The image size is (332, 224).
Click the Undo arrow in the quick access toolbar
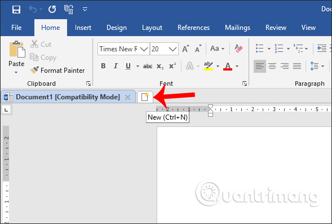tap(33, 10)
